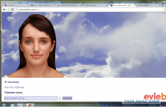
Task: Close the Evie - Existor.com tab
Action: pyautogui.click(x=134, y=5)
